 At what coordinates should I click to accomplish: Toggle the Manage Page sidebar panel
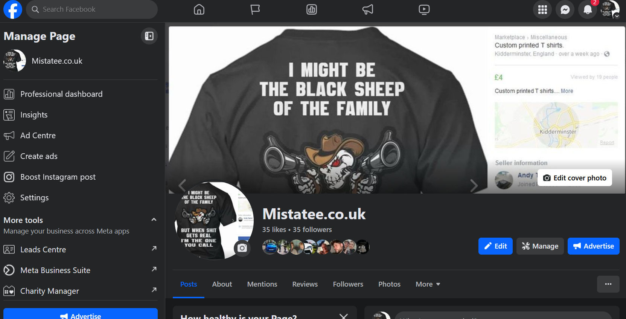point(149,36)
